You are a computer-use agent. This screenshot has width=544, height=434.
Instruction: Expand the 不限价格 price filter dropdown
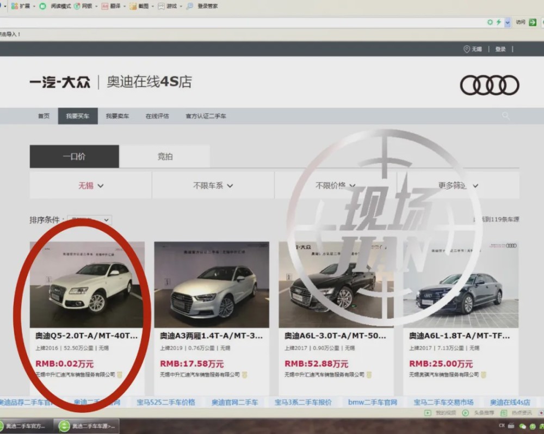click(336, 185)
